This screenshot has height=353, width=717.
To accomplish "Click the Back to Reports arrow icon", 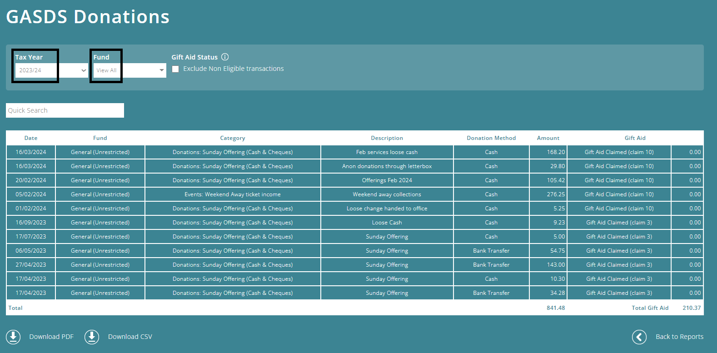I will (639, 337).
